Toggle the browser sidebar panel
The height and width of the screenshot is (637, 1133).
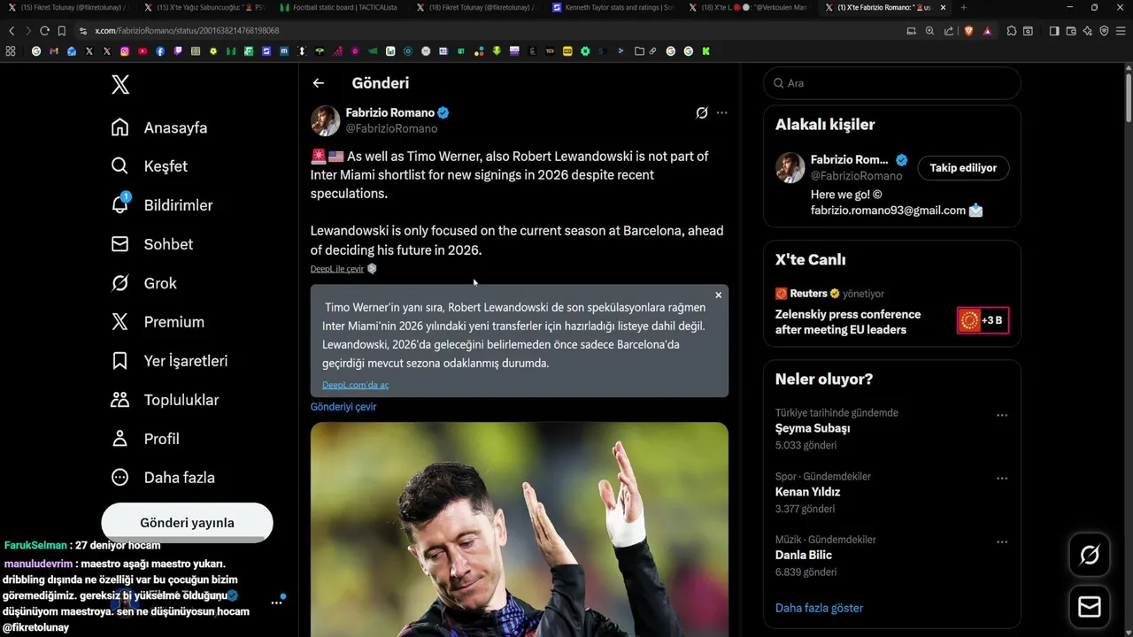click(x=1054, y=31)
